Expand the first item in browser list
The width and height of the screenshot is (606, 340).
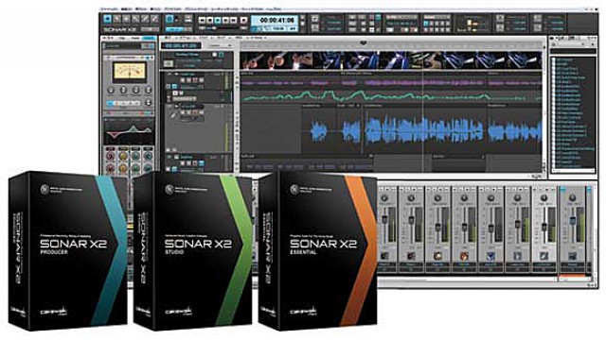pyautogui.click(x=554, y=60)
